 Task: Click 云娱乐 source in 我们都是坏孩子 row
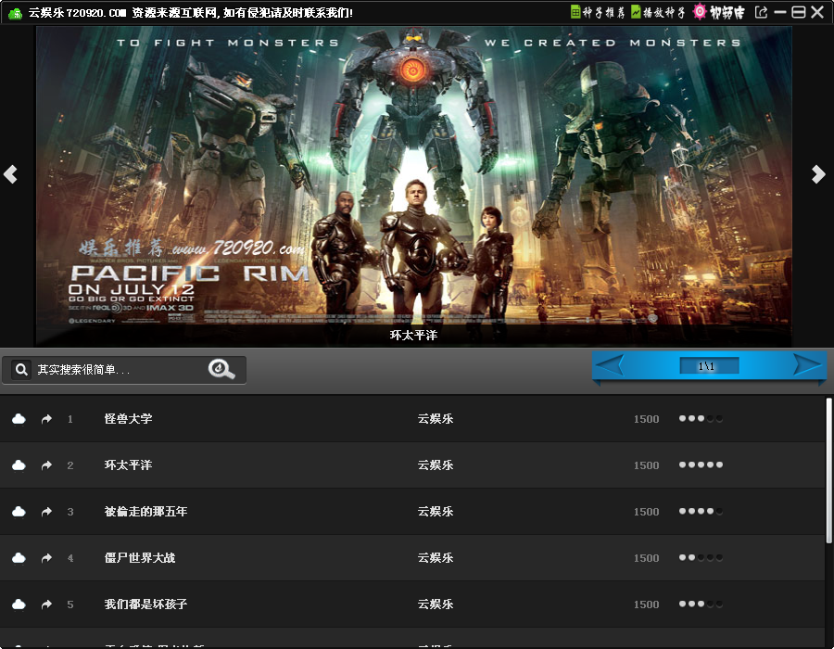click(x=436, y=604)
